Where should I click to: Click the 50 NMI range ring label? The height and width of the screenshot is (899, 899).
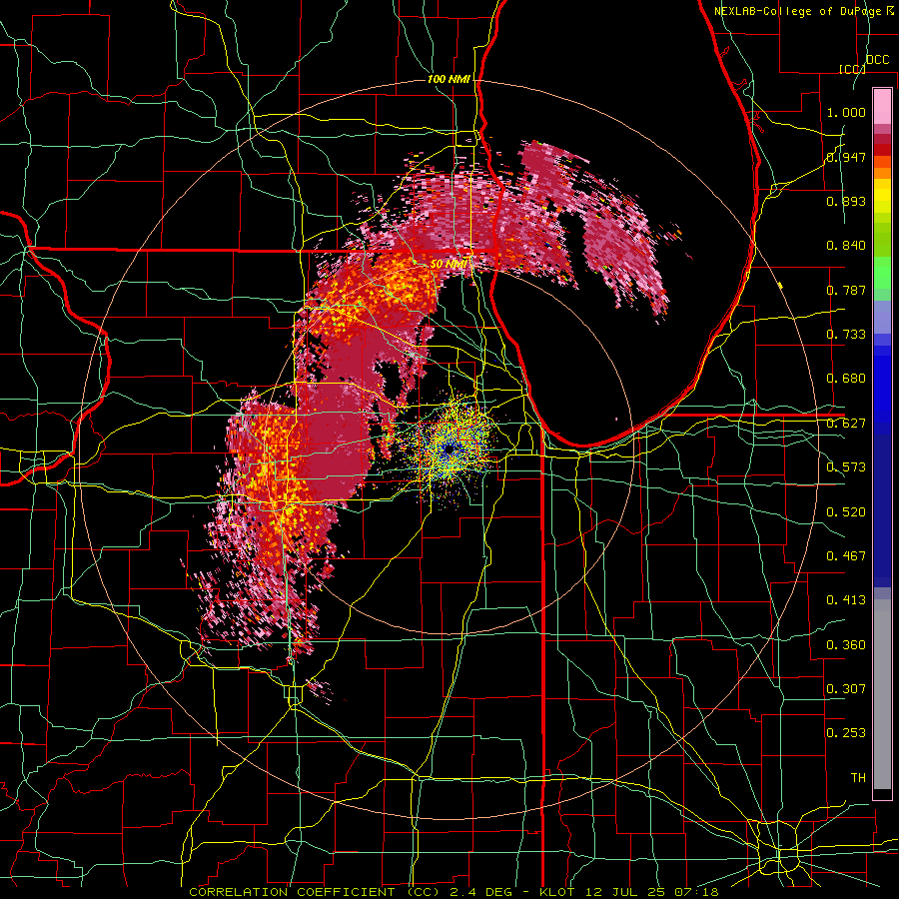pyautogui.click(x=449, y=265)
